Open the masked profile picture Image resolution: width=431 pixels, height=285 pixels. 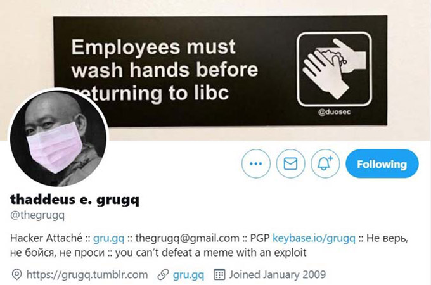[x=58, y=137]
